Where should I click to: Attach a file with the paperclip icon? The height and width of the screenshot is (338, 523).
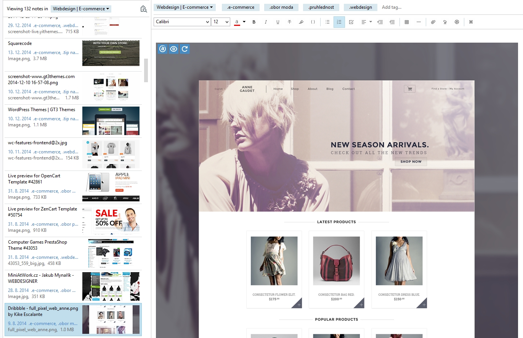coord(433,22)
